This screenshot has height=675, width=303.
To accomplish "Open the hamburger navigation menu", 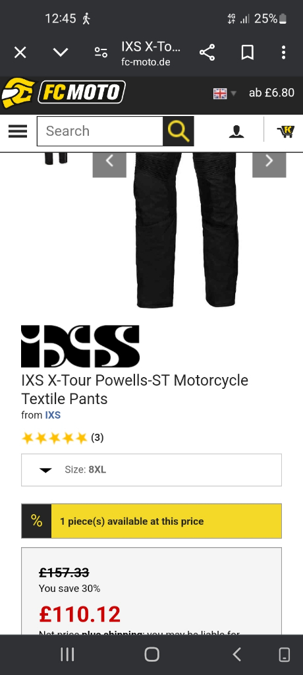I will [x=18, y=131].
